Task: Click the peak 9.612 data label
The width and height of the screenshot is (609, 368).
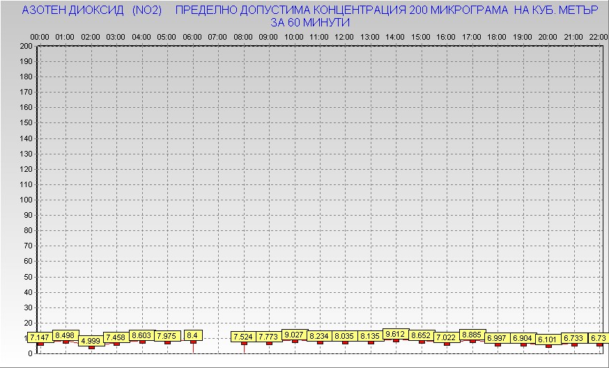Action: click(x=396, y=334)
